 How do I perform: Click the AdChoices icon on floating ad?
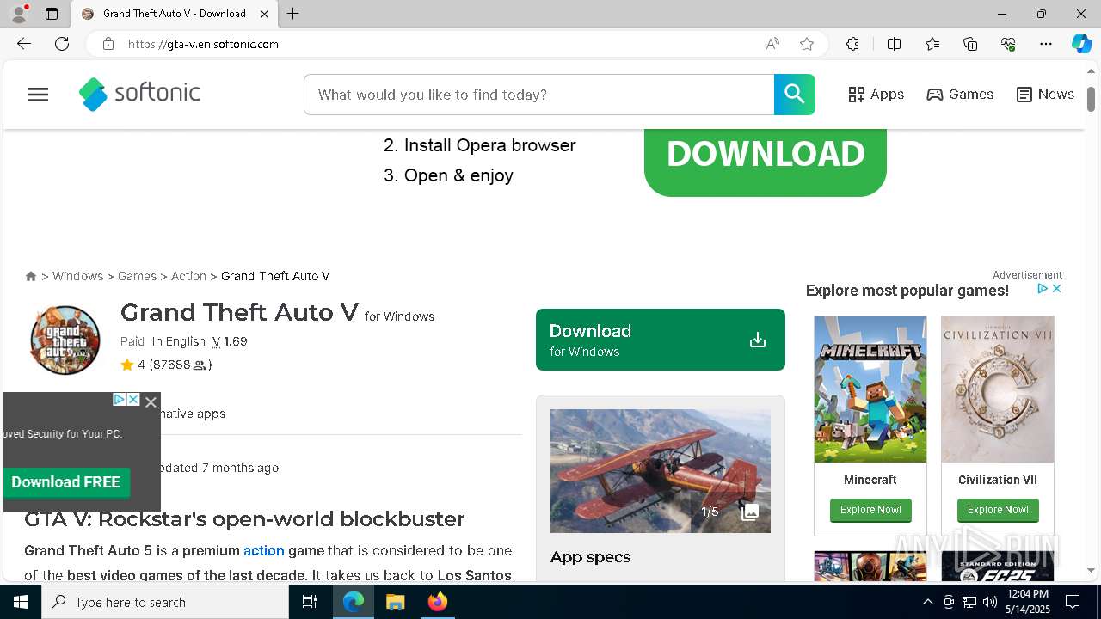tap(120, 400)
